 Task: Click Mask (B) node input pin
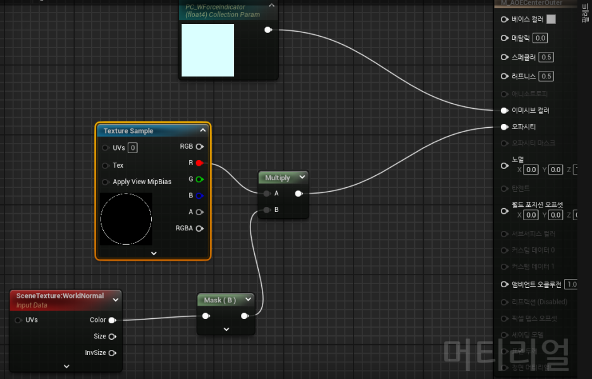(206, 316)
